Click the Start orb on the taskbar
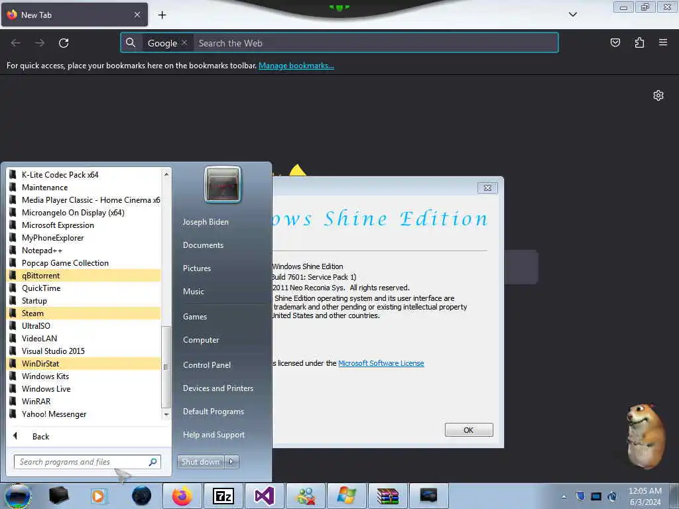The width and height of the screenshot is (679, 509). click(x=18, y=496)
